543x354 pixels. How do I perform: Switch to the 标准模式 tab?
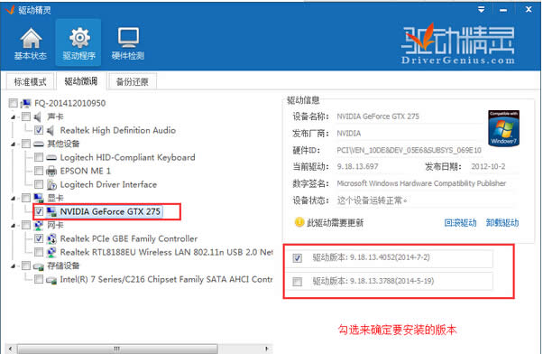[x=30, y=82]
